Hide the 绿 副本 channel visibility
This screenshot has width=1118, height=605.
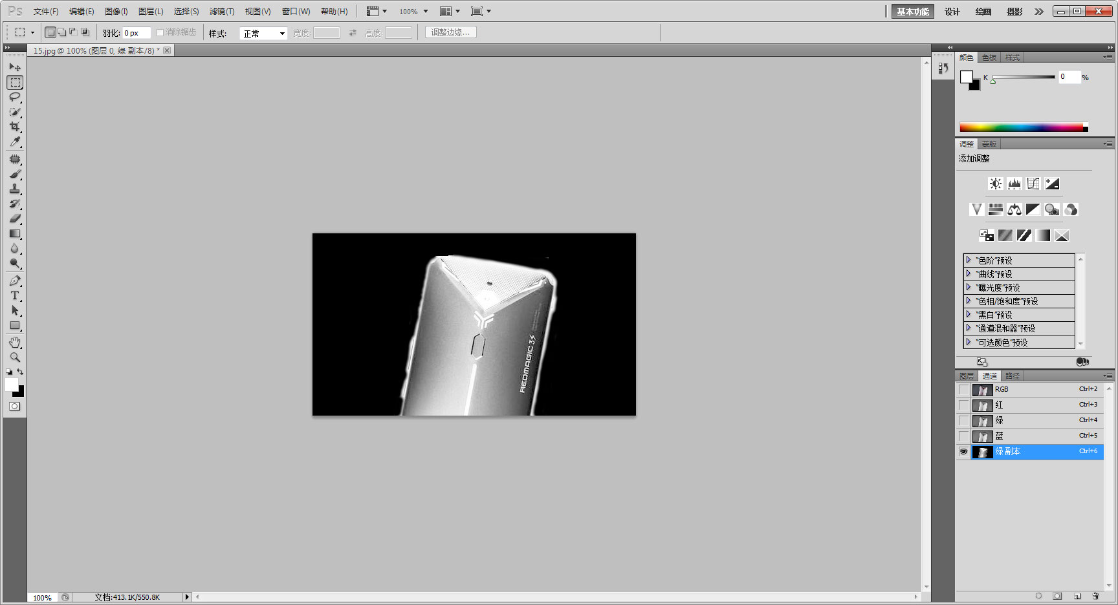pos(963,452)
